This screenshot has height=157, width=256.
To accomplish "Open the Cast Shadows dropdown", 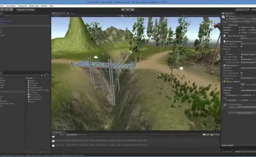I will pos(248,44).
